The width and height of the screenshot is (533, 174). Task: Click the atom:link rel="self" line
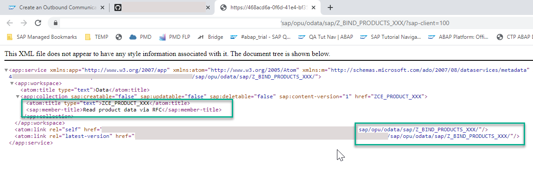(251, 130)
